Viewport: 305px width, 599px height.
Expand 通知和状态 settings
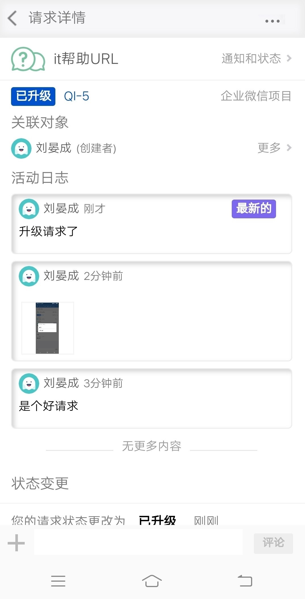(256, 58)
